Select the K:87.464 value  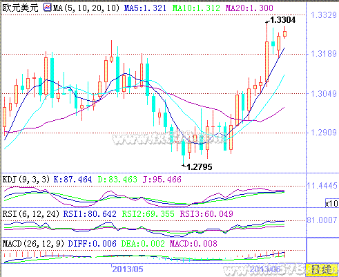click(x=72, y=180)
